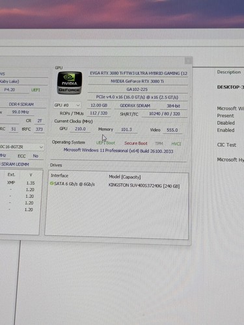Click the NVIDIA GeForce RTX 3080 Ti name
The image size is (244, 325).
[137, 81]
